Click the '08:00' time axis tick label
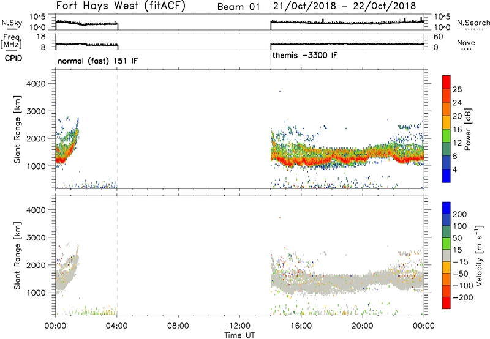 pos(178,326)
